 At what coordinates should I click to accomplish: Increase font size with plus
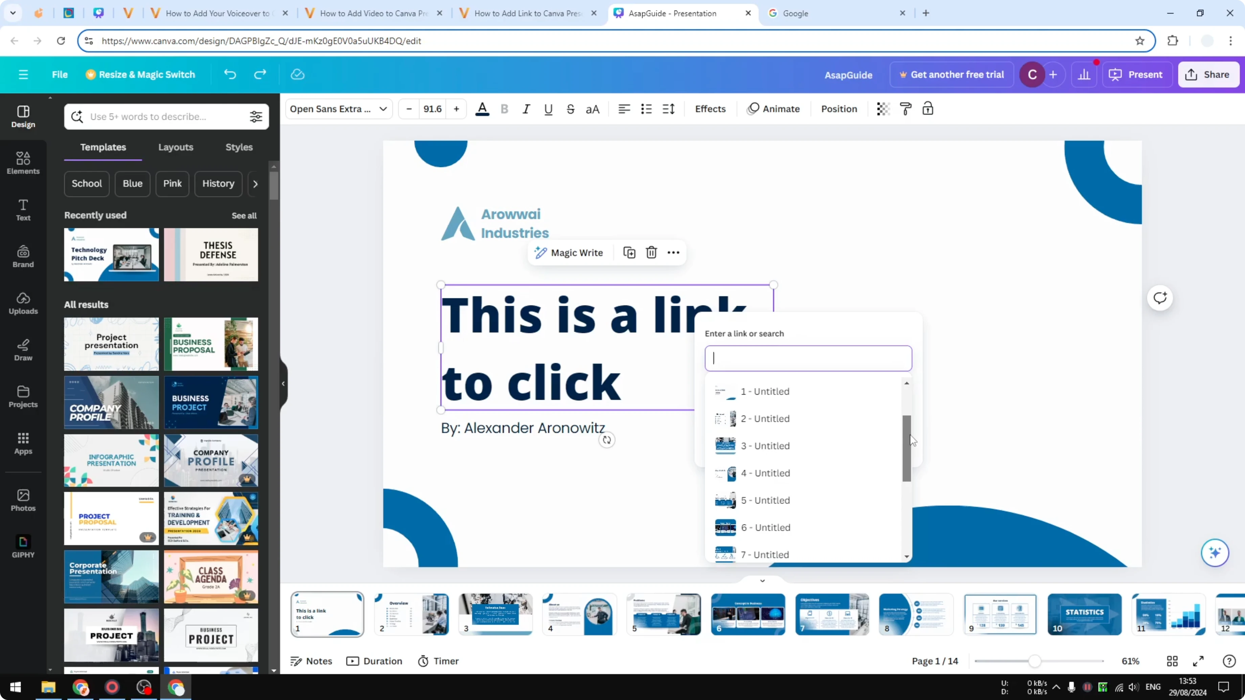click(456, 109)
